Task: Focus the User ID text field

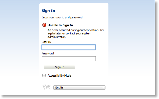Action: [x=69, y=47]
